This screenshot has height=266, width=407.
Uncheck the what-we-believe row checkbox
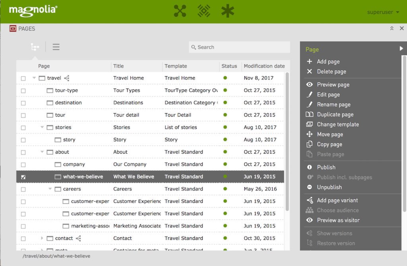[23, 176]
